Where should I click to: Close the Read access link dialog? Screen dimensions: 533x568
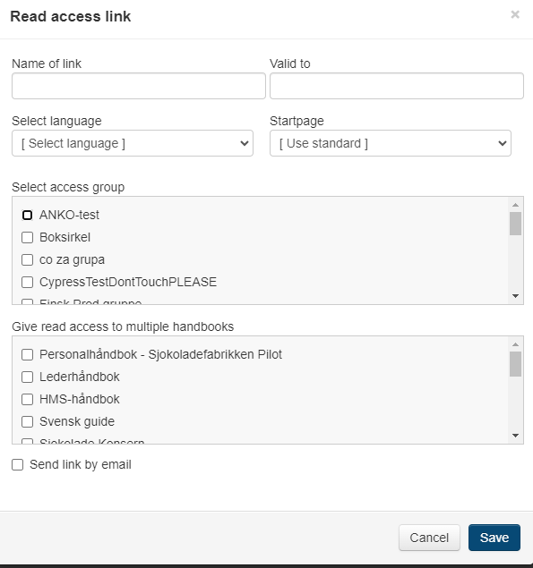(515, 14)
